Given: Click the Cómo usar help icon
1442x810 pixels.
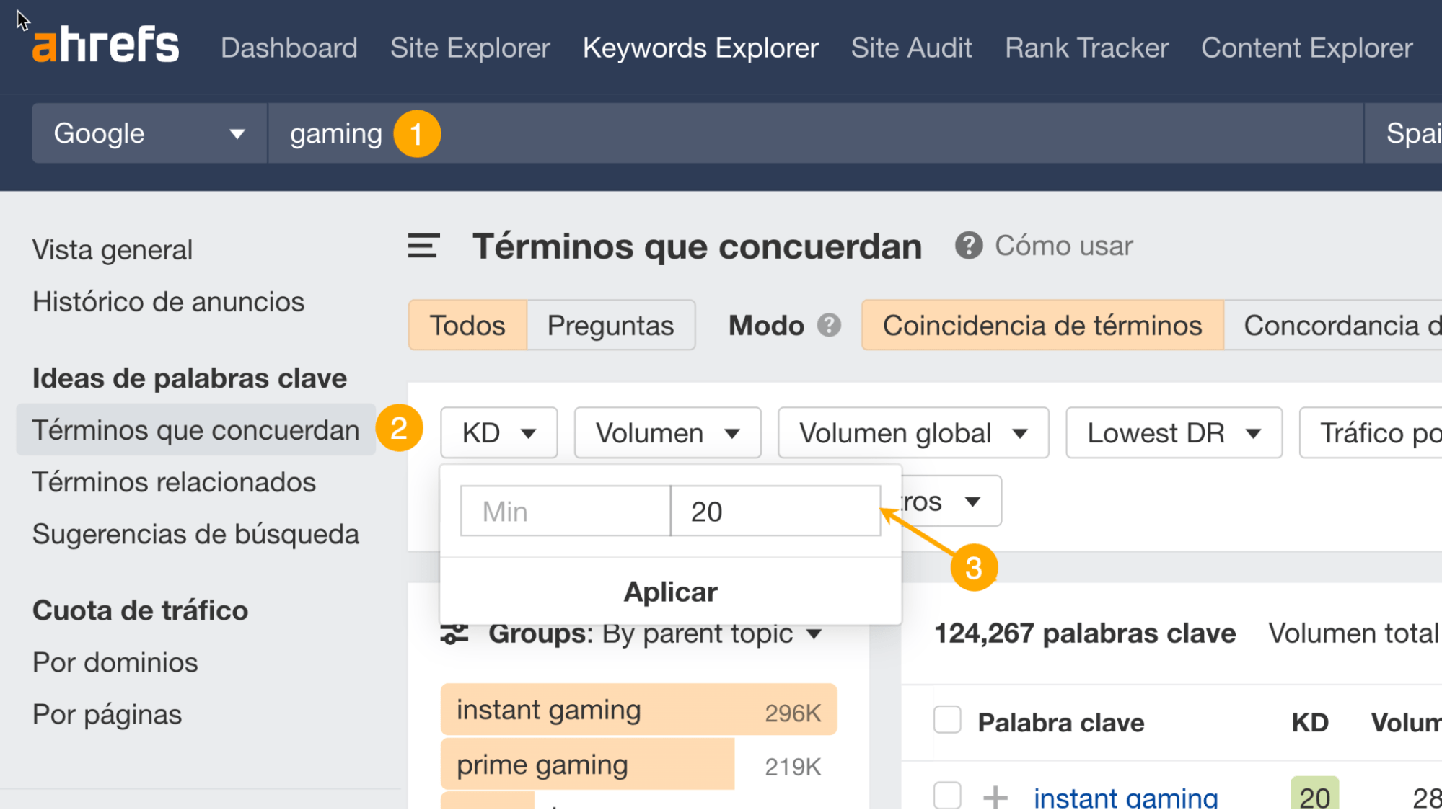Looking at the screenshot, I should (x=967, y=246).
